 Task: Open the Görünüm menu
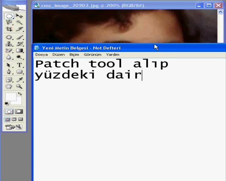click(93, 55)
